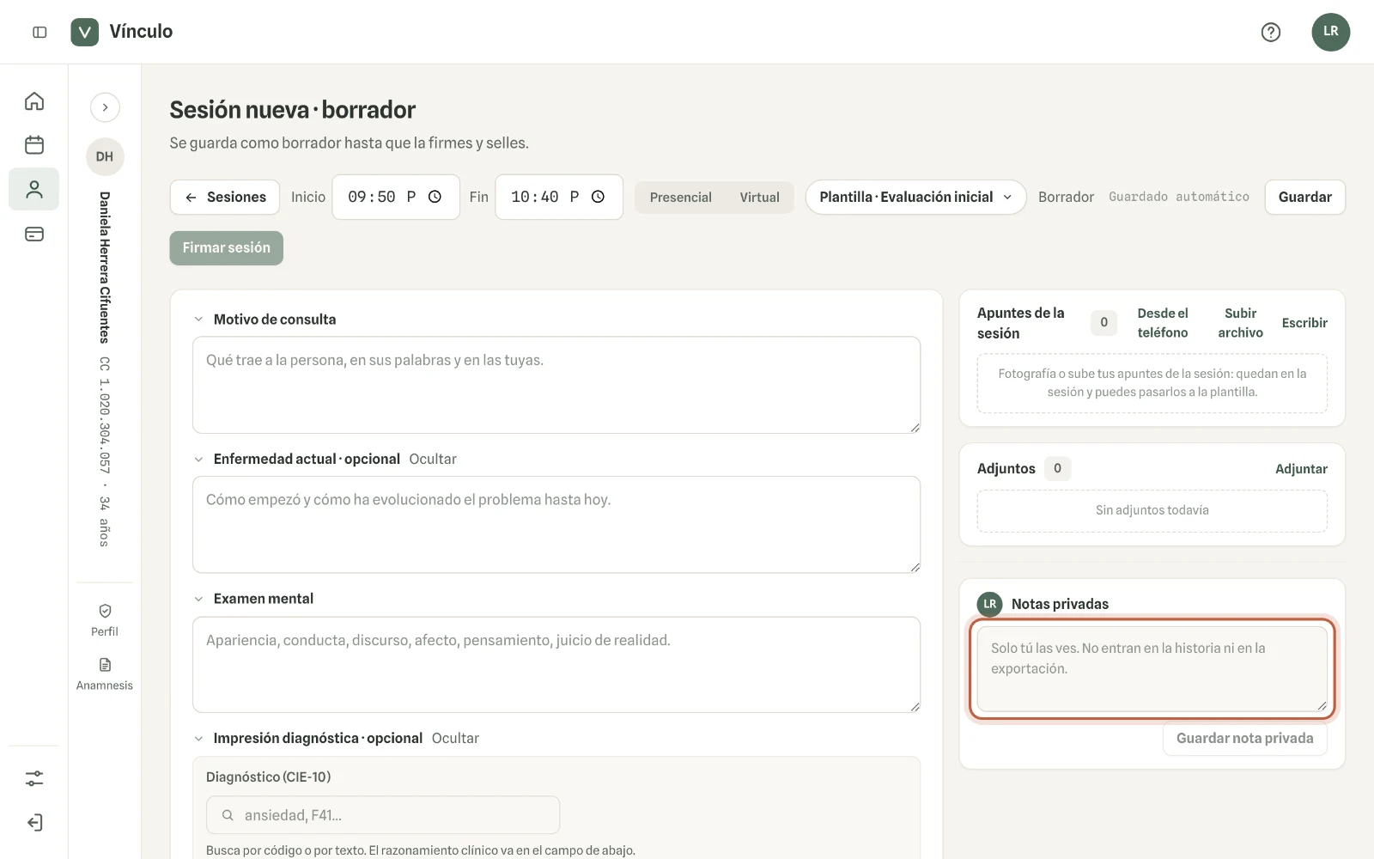The image size is (1374, 859).
Task: Select the Virtual modality
Action: (x=760, y=198)
